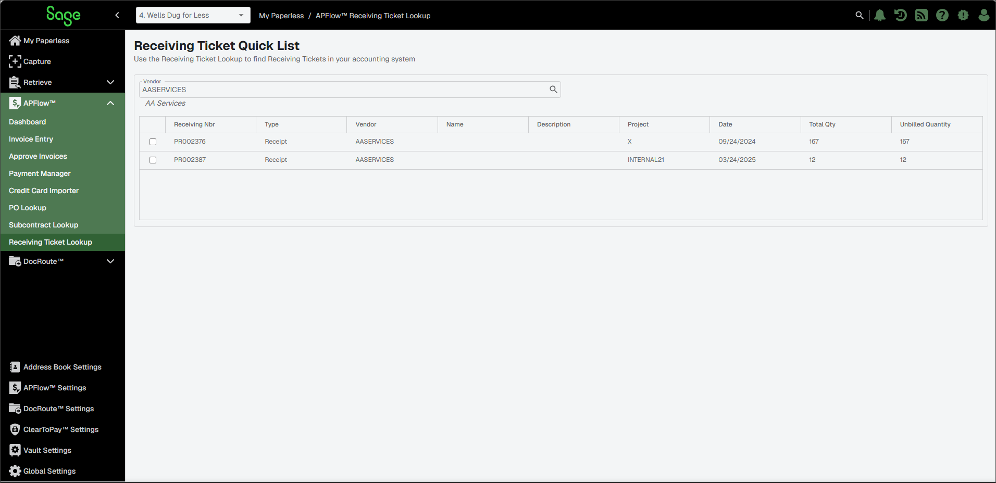
Task: Collapse the APFlow menu chevron
Action: (110, 103)
